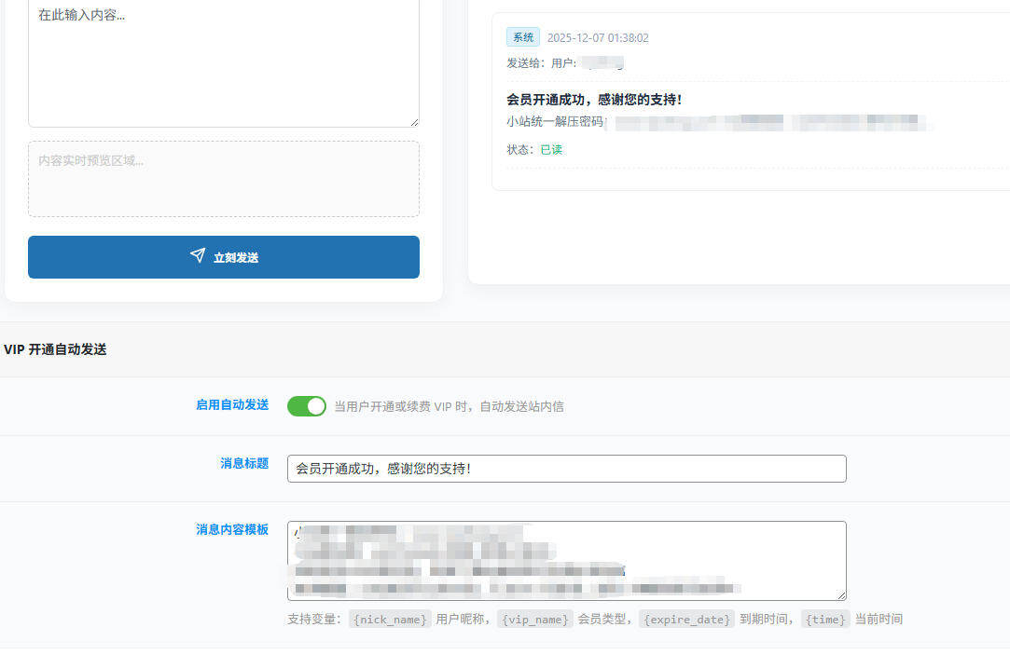Click the 消息内容模板 template textarea

[566, 560]
